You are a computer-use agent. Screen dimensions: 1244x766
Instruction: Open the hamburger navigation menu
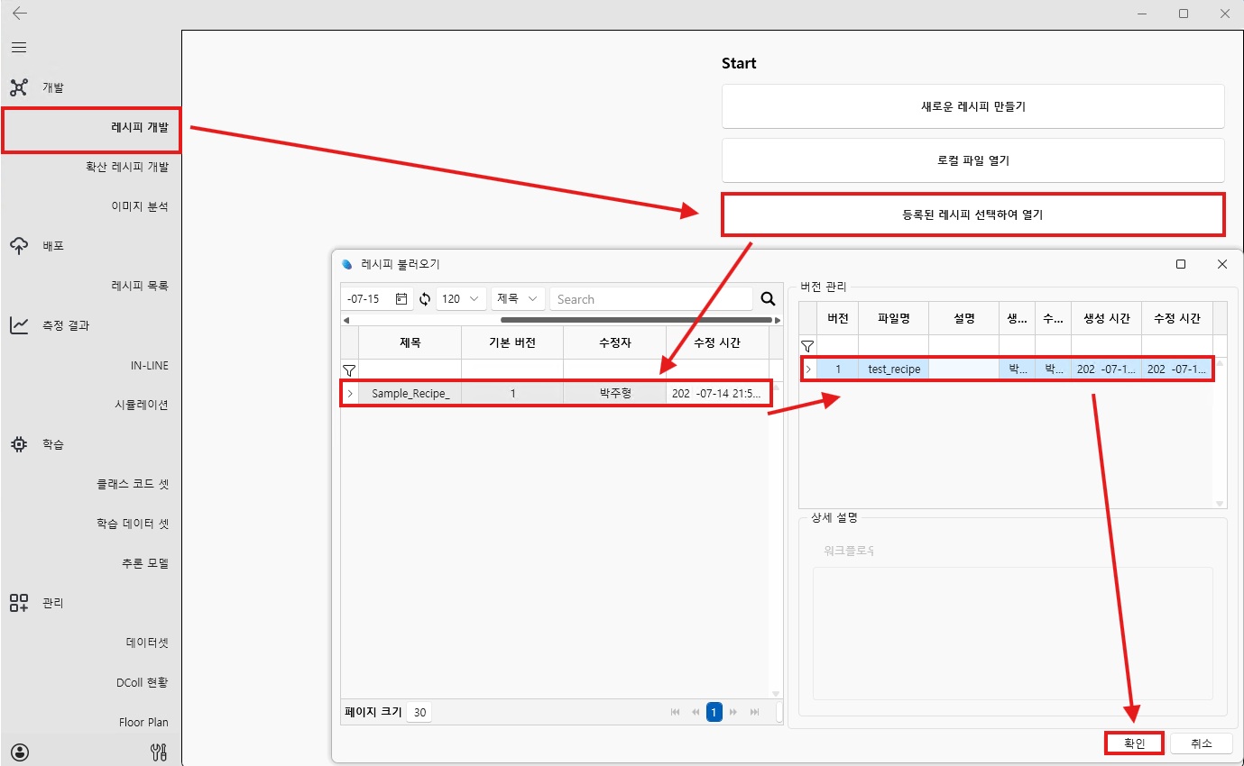tap(18, 47)
